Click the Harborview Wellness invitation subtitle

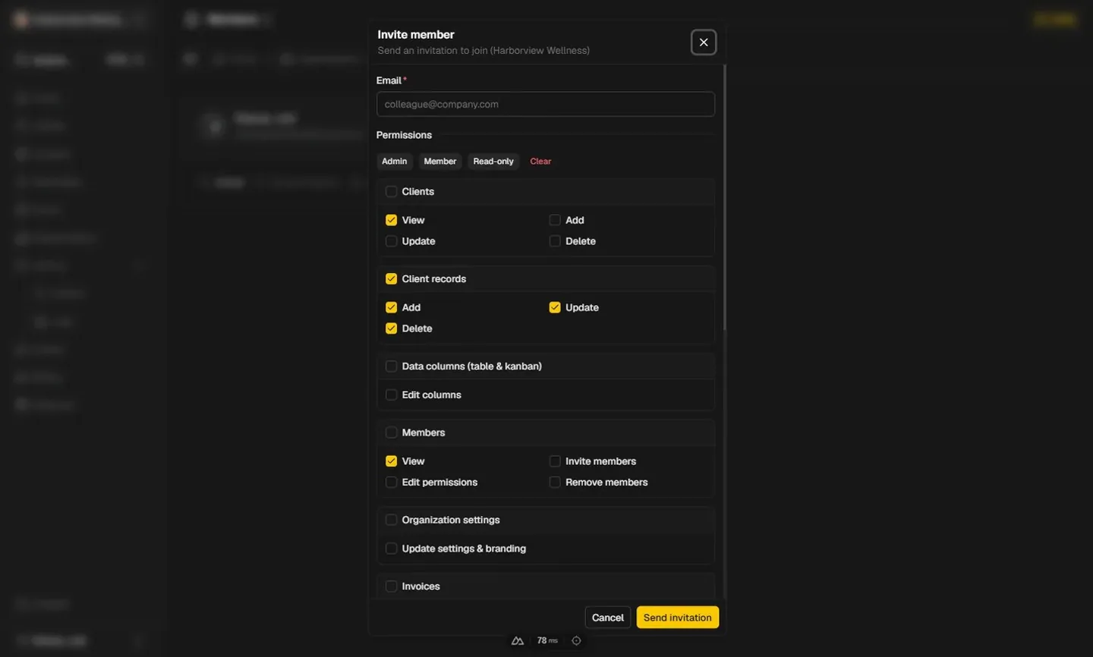click(x=484, y=51)
